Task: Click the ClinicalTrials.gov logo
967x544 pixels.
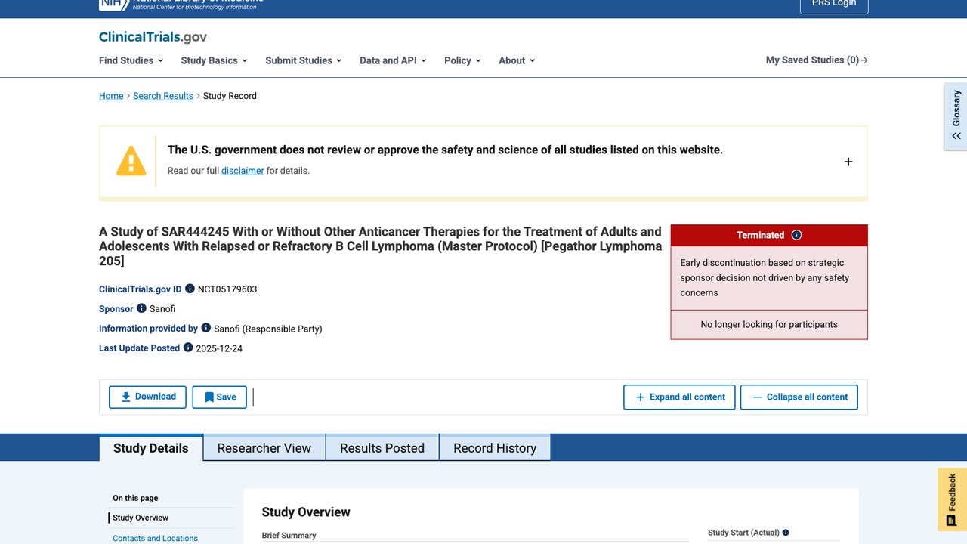Action: pyautogui.click(x=153, y=37)
